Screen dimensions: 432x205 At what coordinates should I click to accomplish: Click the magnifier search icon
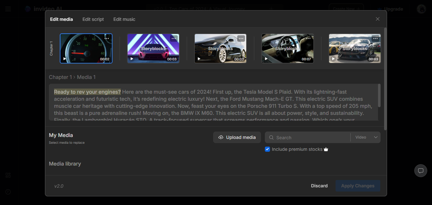[x=271, y=137]
